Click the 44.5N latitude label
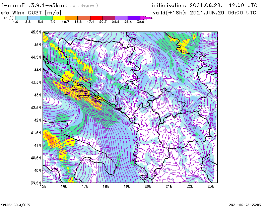Viewport: 268px width, 207px height. point(36,57)
